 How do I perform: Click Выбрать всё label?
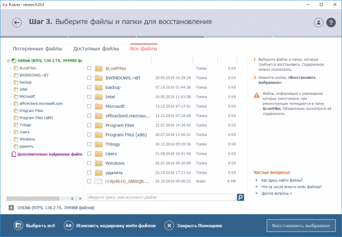click(x=40, y=226)
